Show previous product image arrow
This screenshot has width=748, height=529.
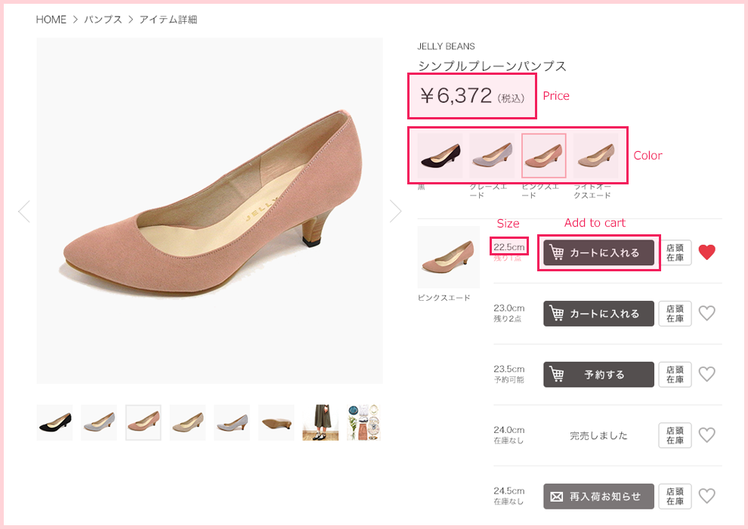coord(24,211)
